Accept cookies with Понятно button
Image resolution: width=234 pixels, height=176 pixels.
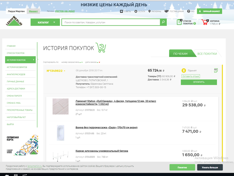click(182, 167)
